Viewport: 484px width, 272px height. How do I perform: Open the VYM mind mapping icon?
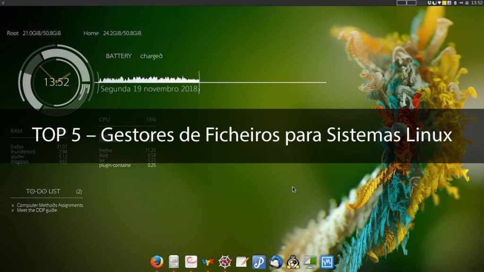click(207, 262)
